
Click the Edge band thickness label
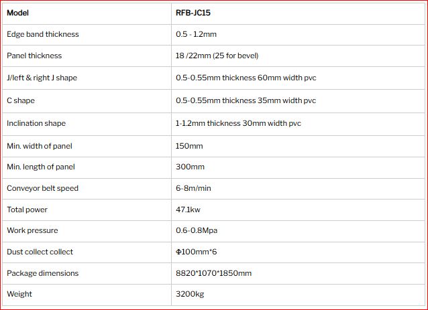[43, 34]
